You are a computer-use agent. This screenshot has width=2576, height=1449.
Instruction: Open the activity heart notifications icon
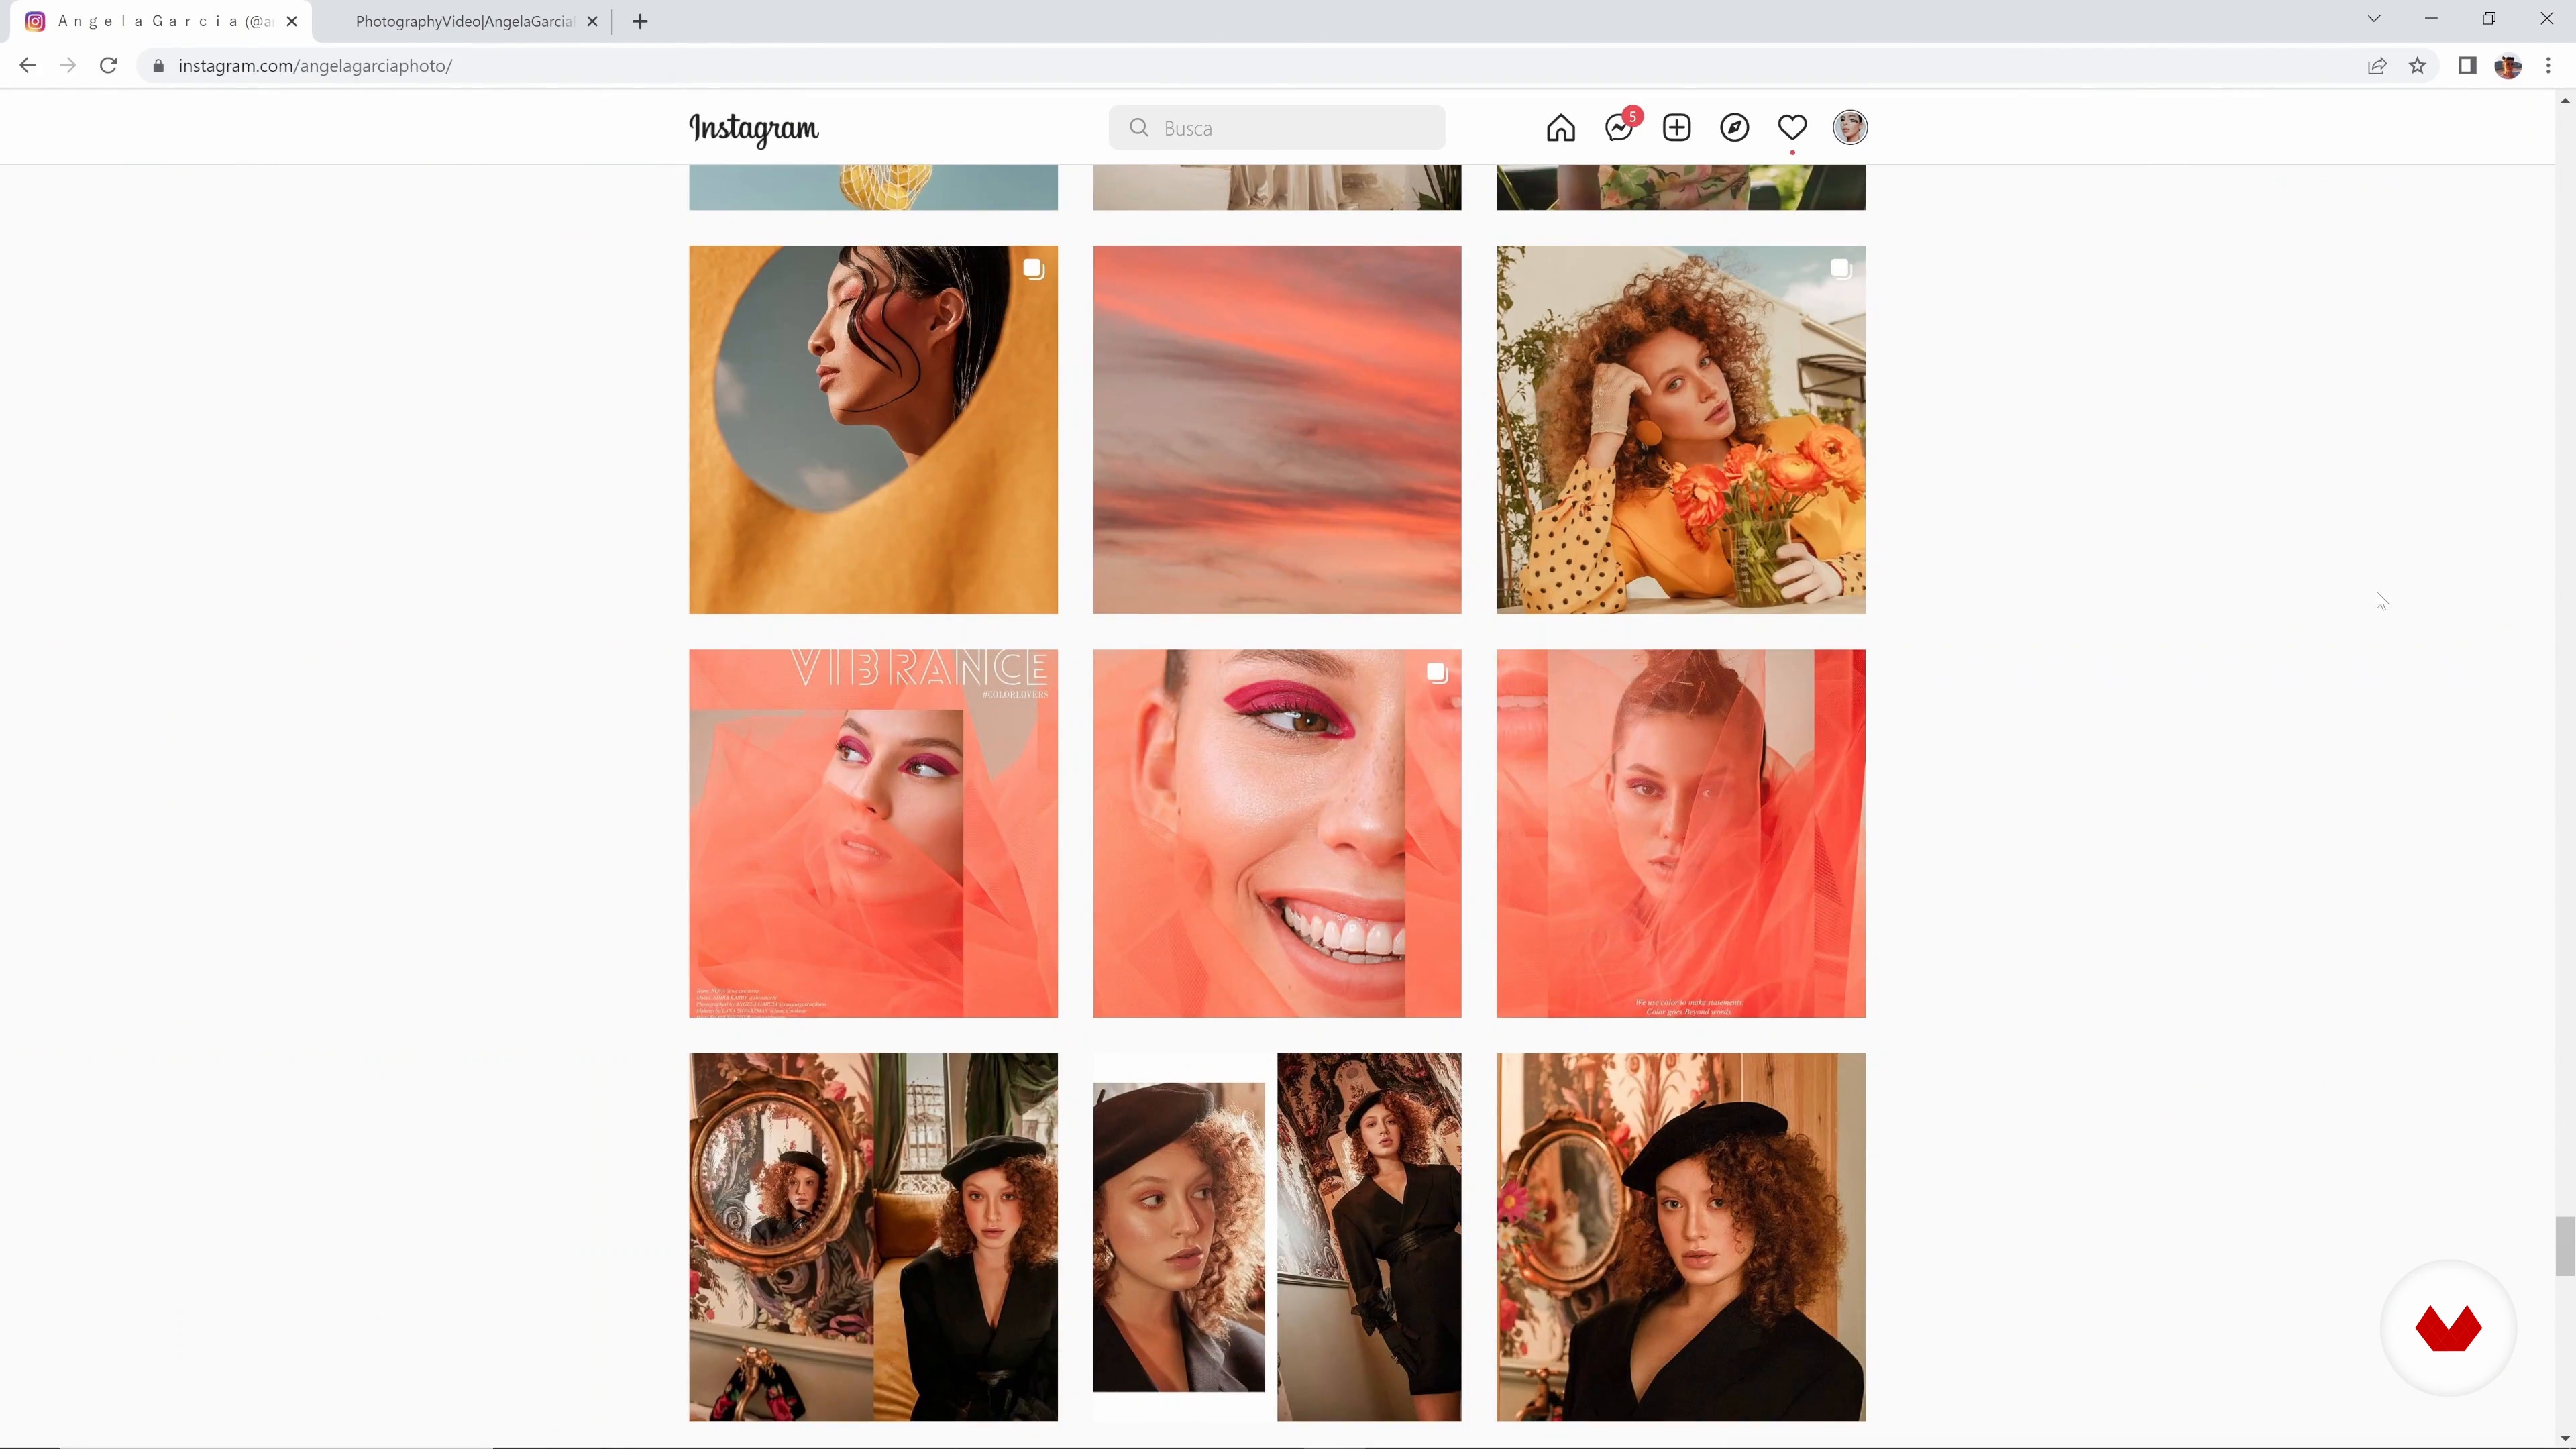coord(1792,128)
